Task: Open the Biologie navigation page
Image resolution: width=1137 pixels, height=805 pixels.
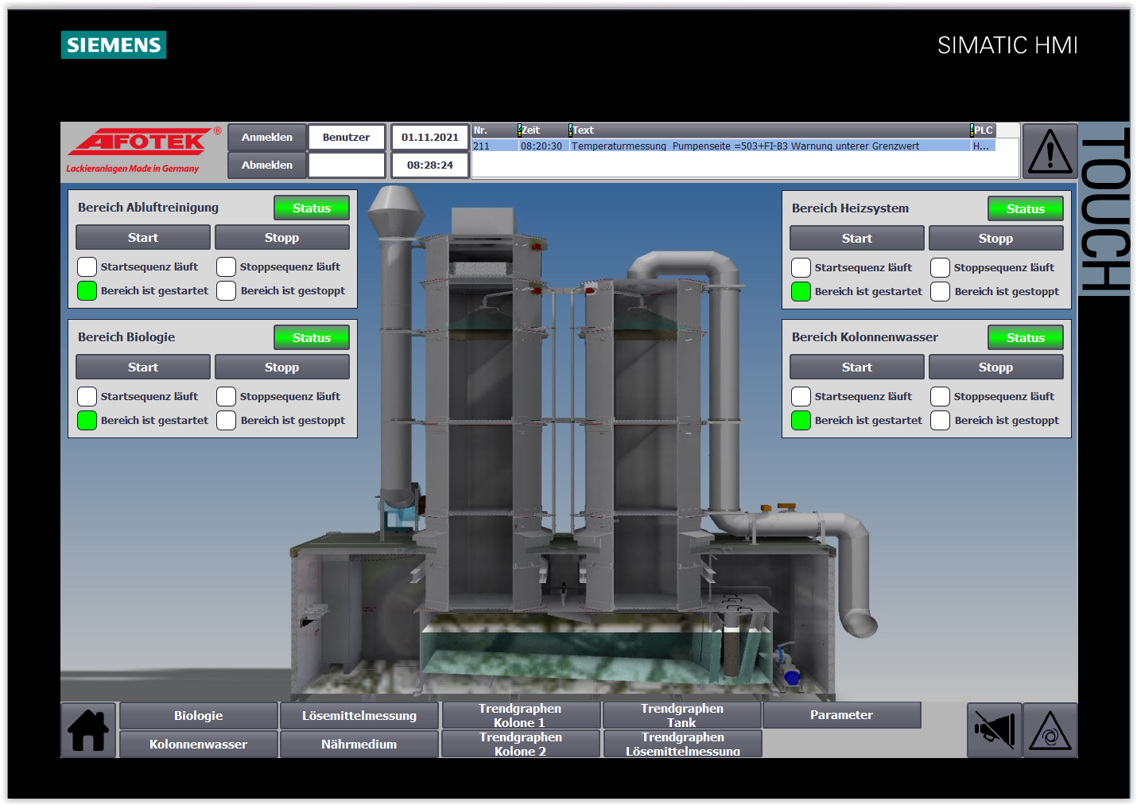Action: (199, 716)
